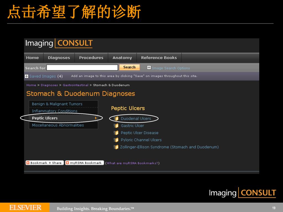This screenshot has height=212, width=283.
Task: Click into the Search for text field
Action: (x=82, y=67)
